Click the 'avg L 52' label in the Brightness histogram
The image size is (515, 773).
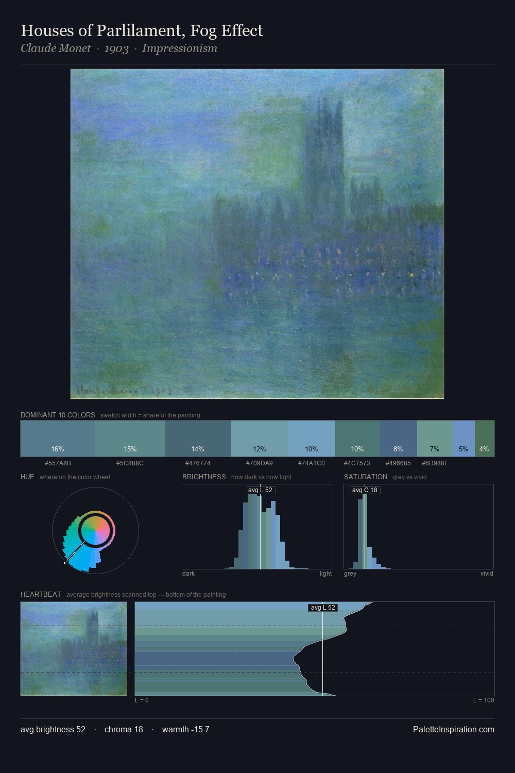click(x=260, y=490)
